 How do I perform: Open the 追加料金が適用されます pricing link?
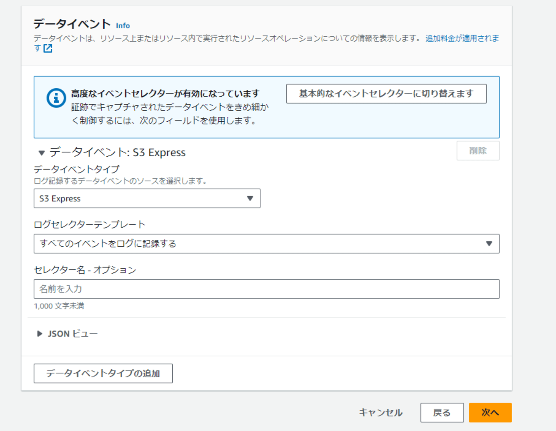[x=462, y=38]
